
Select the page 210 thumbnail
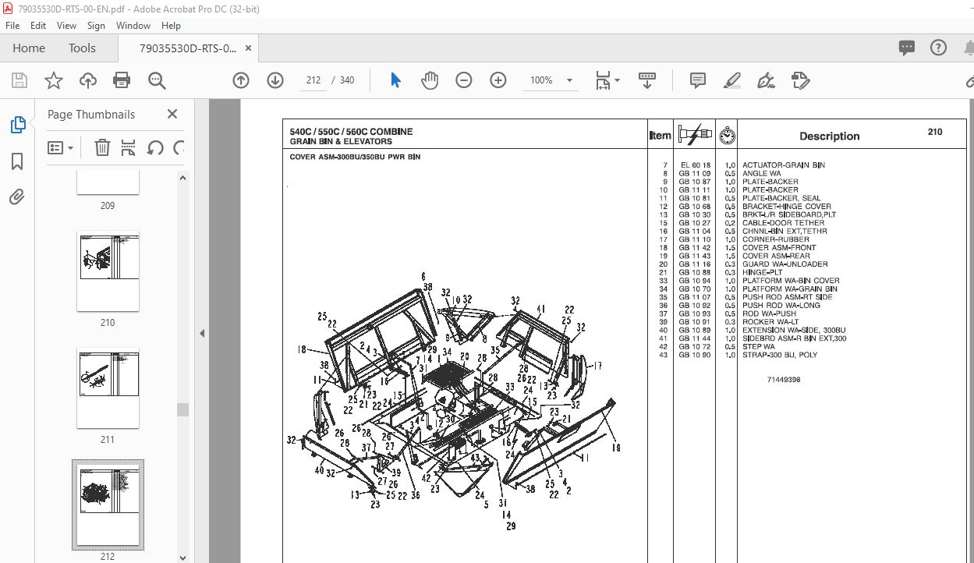click(x=108, y=271)
